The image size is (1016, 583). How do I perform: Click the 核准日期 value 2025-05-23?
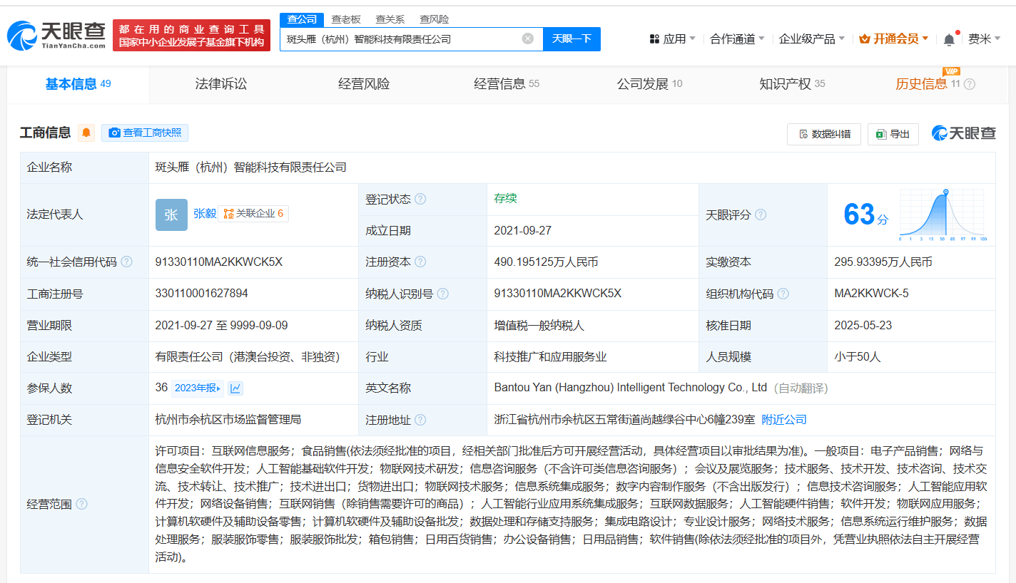pos(863,325)
